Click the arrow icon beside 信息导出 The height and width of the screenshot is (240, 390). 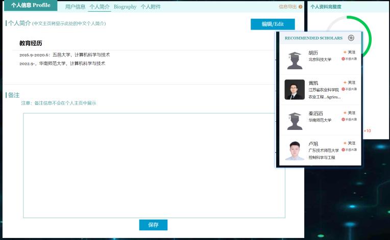pyautogui.click(x=300, y=7)
